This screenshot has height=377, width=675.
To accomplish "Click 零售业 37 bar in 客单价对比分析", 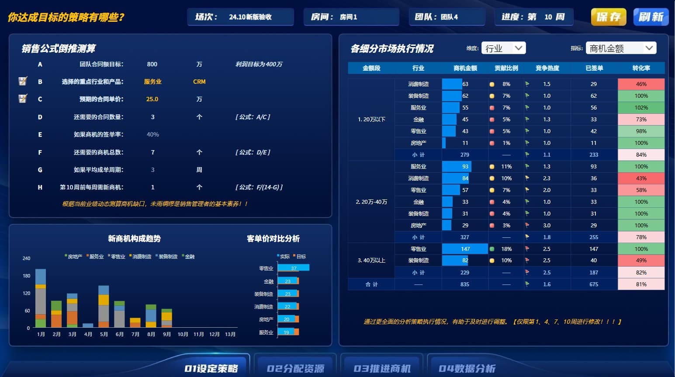I will click(293, 268).
